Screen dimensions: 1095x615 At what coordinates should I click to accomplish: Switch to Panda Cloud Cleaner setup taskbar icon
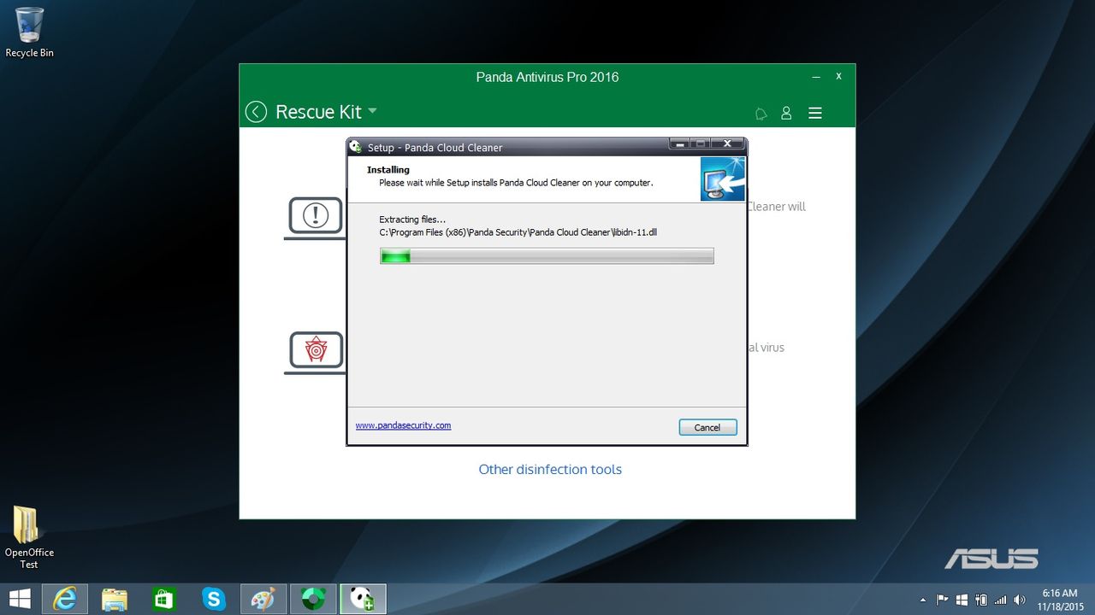pos(363,599)
